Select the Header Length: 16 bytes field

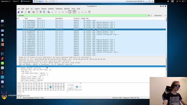point(31,68)
